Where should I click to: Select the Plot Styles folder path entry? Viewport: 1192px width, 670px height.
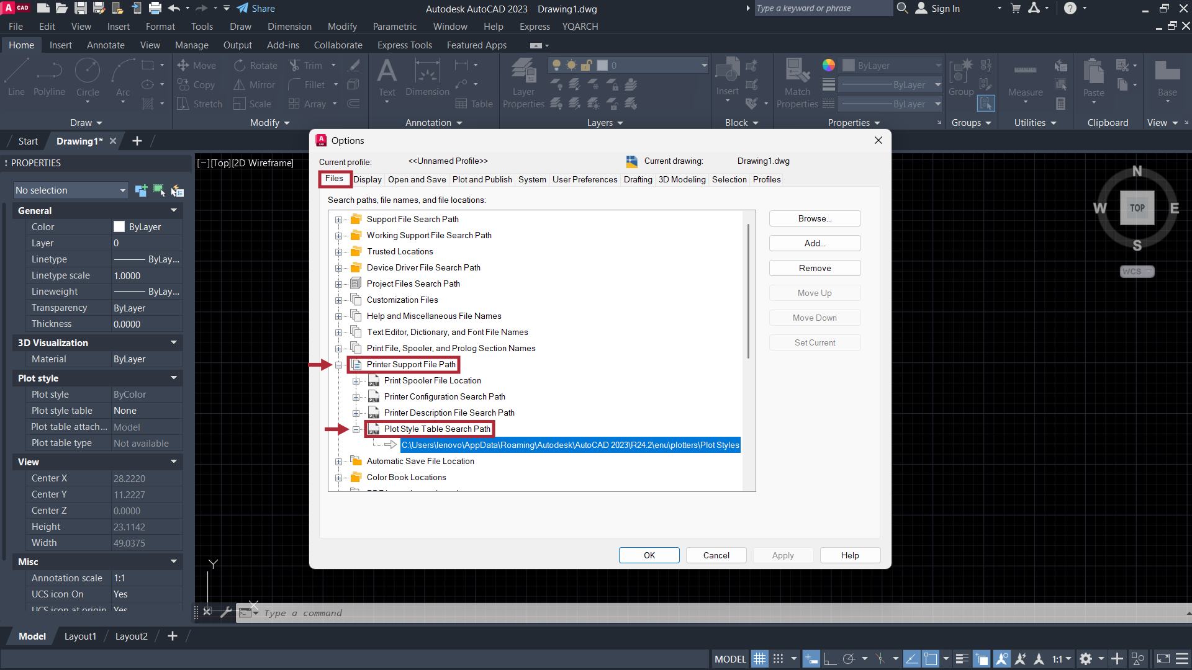pyautogui.click(x=570, y=445)
